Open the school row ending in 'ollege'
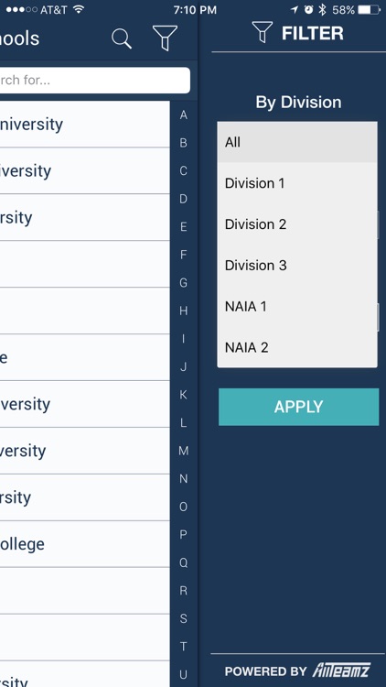 [x=84, y=544]
